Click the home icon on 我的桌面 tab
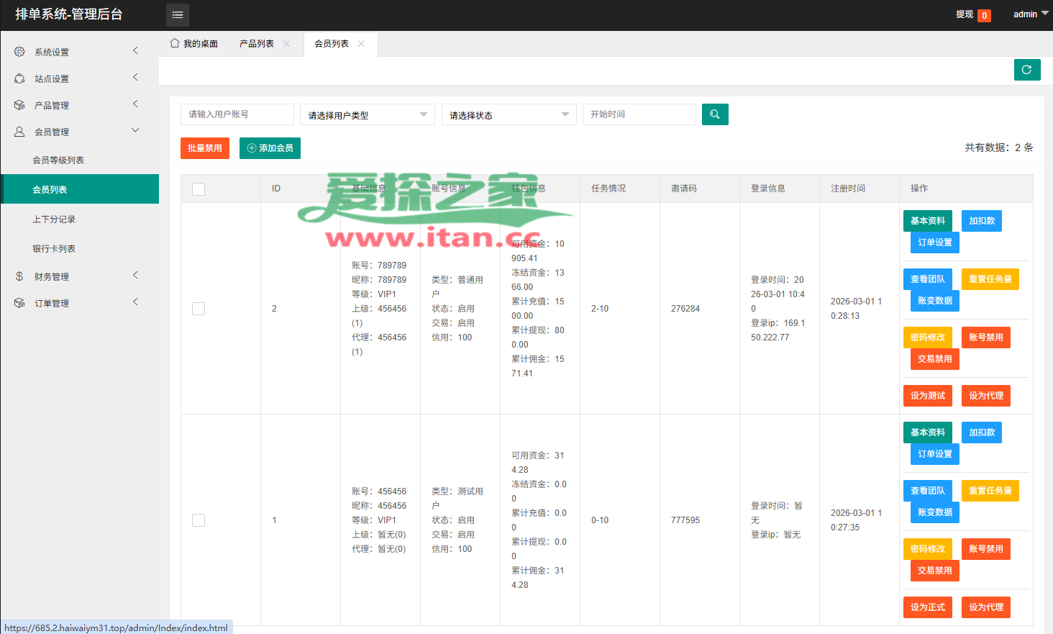This screenshot has height=634, width=1053. tap(175, 43)
